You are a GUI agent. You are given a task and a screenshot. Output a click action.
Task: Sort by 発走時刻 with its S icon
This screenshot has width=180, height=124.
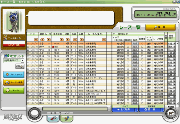click(x=62, y=40)
